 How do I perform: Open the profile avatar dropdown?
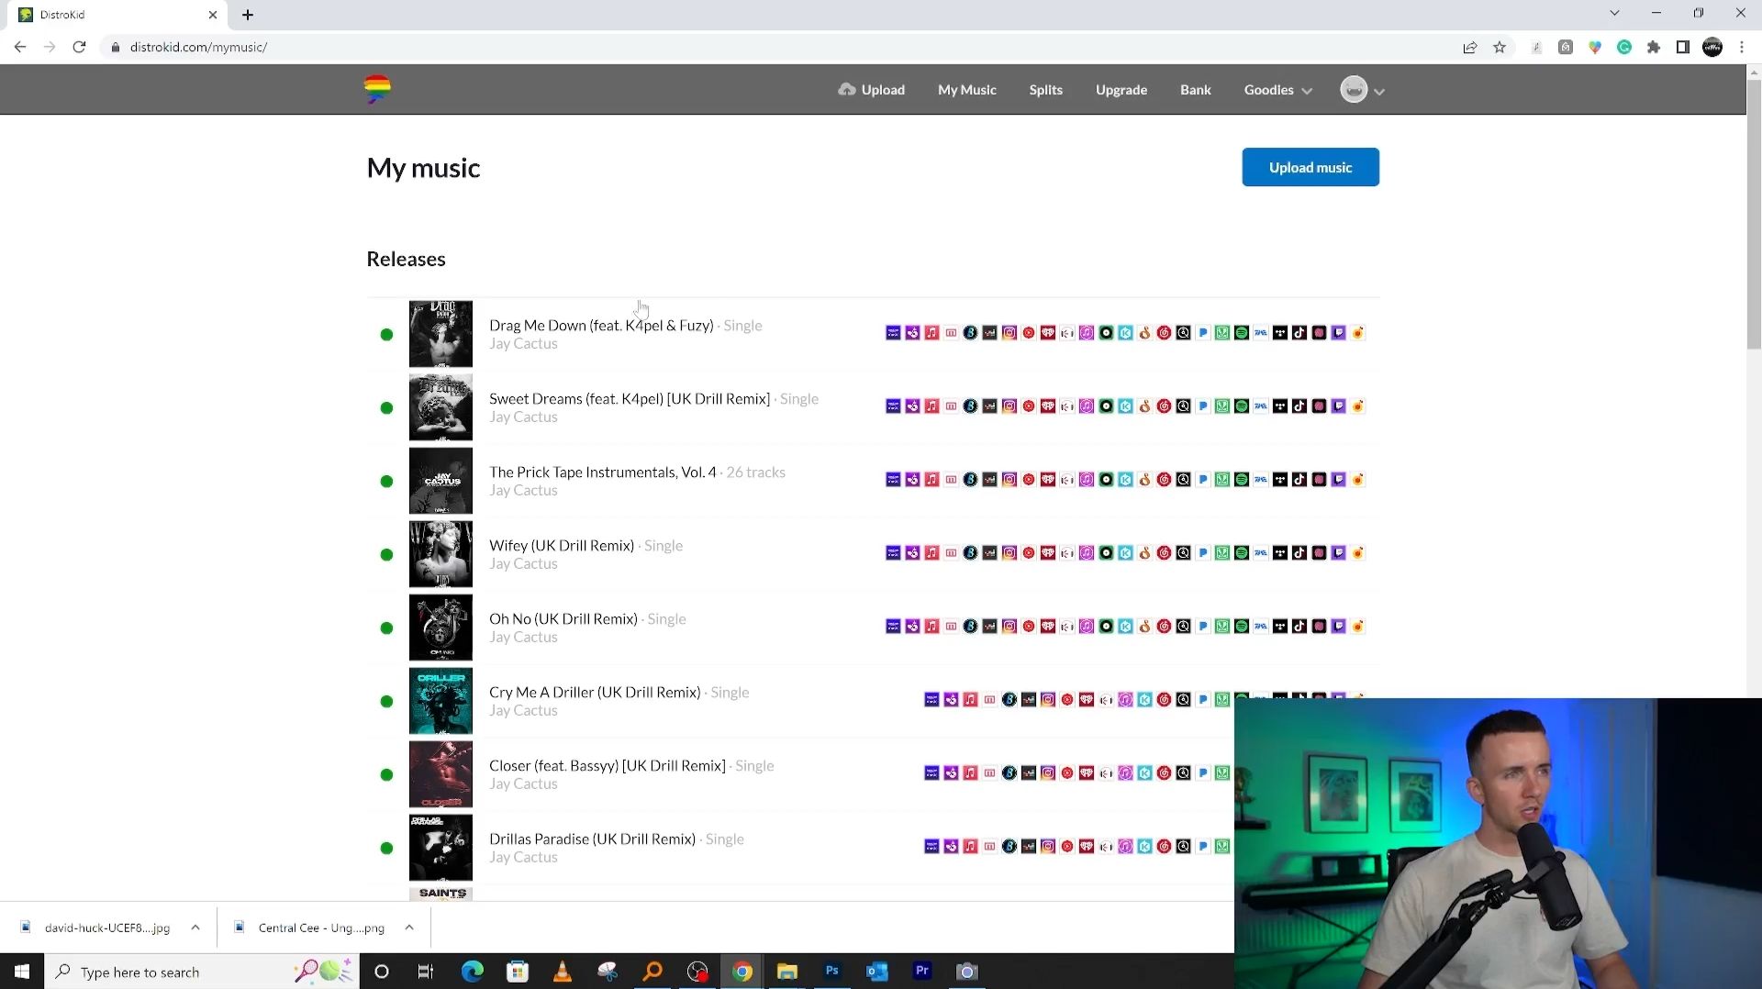(x=1362, y=90)
